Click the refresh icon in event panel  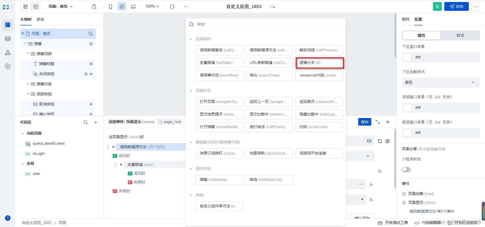(380, 141)
